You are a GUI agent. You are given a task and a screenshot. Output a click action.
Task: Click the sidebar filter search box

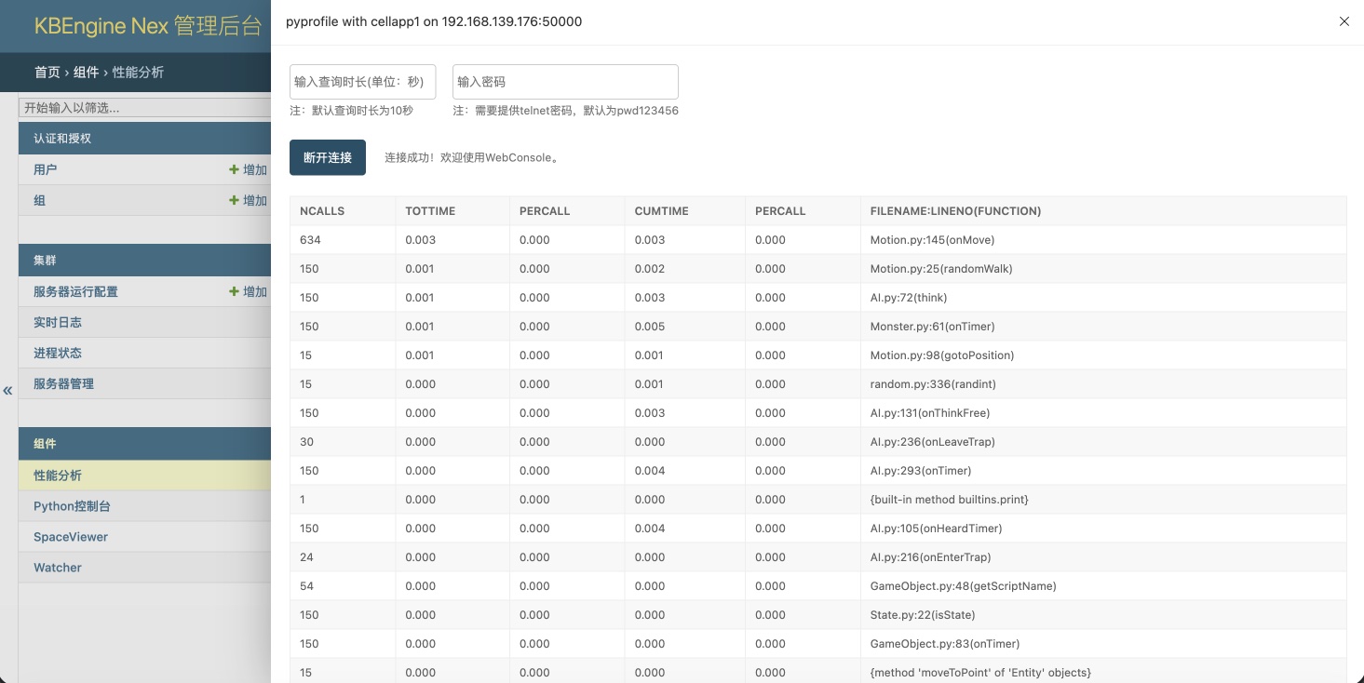[144, 108]
